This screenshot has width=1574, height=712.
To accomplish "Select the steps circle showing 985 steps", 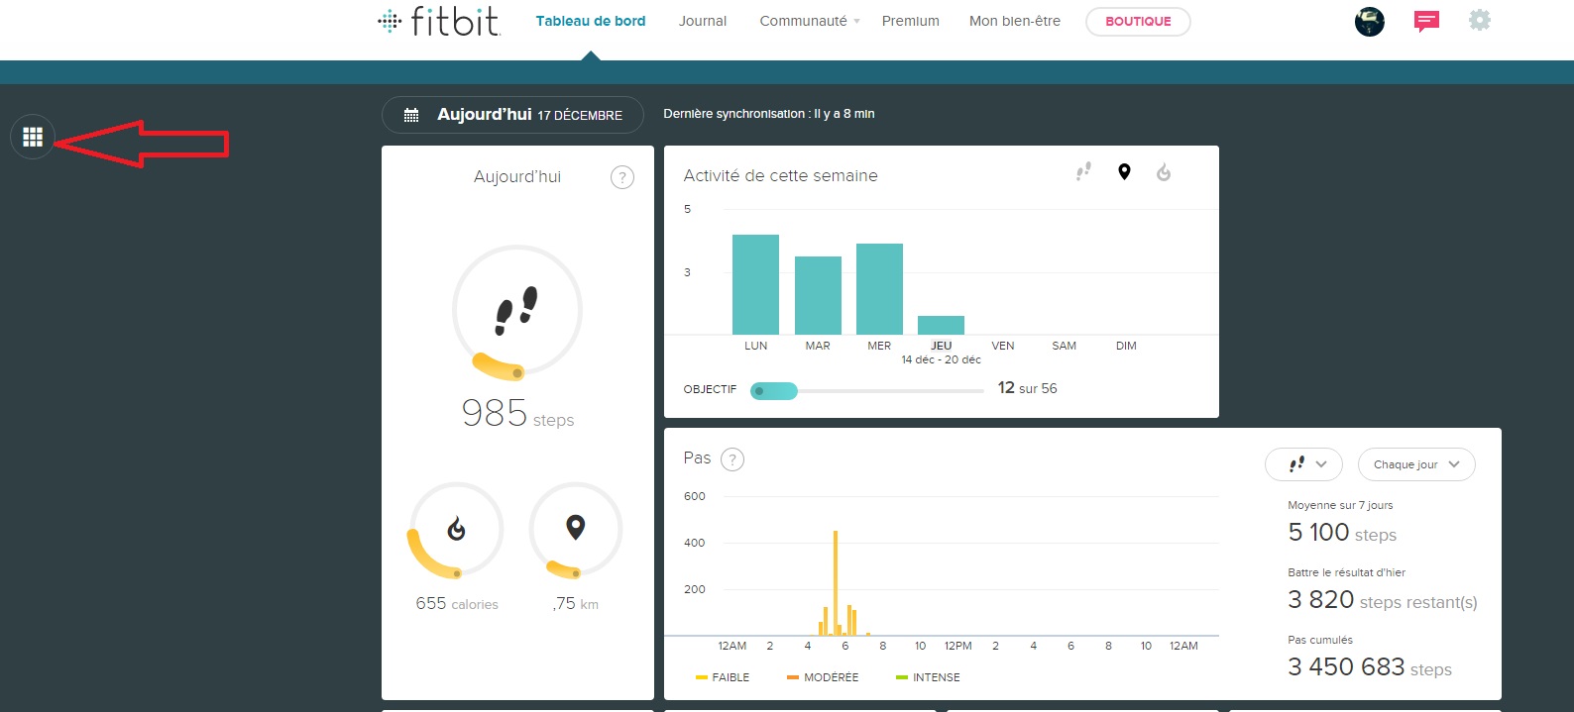I will click(516, 311).
